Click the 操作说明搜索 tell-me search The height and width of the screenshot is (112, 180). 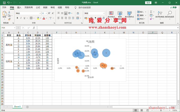tap(85, 8)
